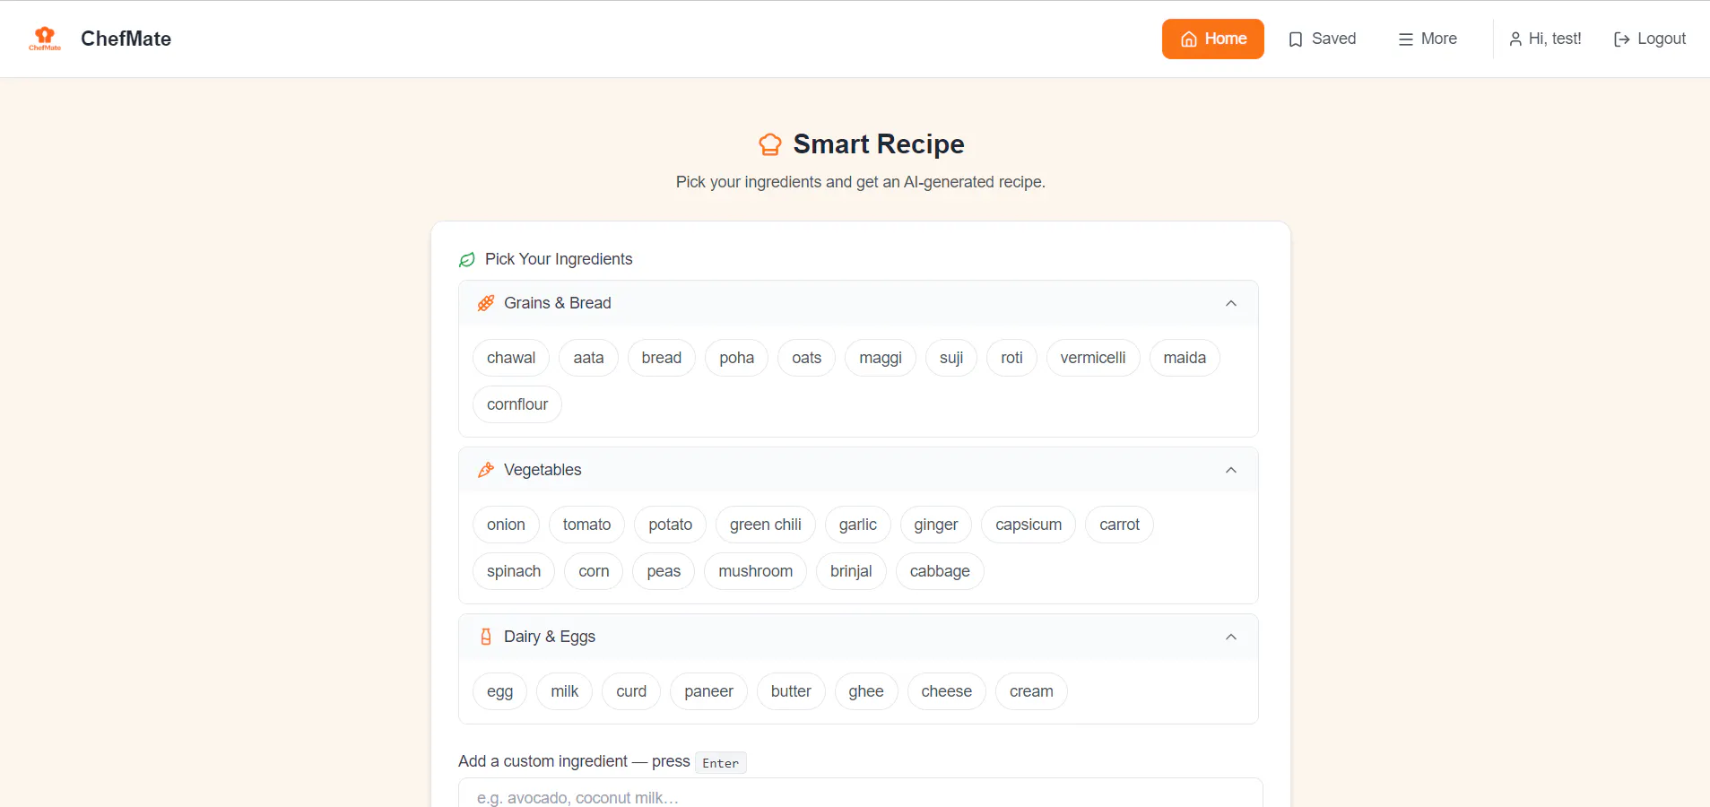The image size is (1710, 807).
Task: Collapse the Dairy & Eggs section chevron
Action: 1231,637
